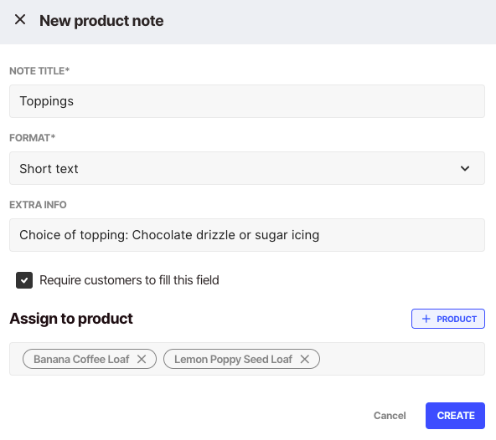This screenshot has width=496, height=440.
Task: Toggle the Require customers checkbox
Action: coord(24,280)
